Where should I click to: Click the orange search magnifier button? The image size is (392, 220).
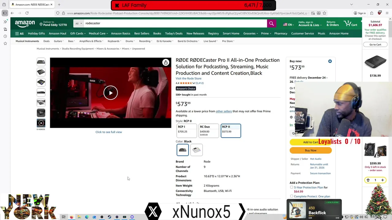coord(271,24)
